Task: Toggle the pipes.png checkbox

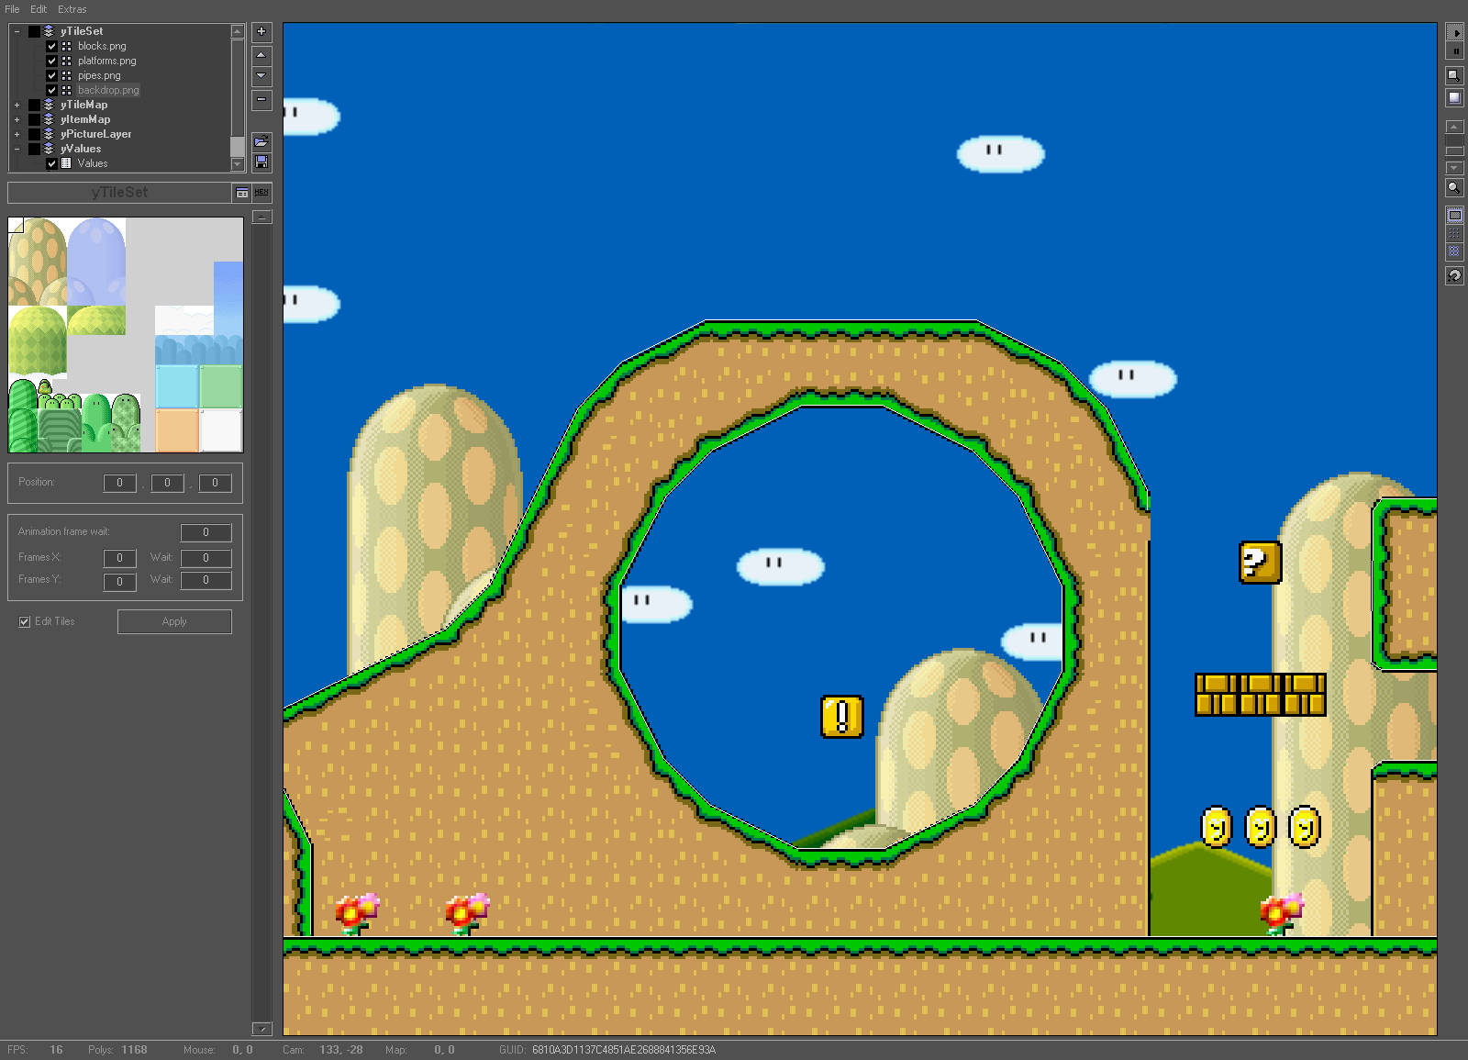Action: click(x=52, y=75)
